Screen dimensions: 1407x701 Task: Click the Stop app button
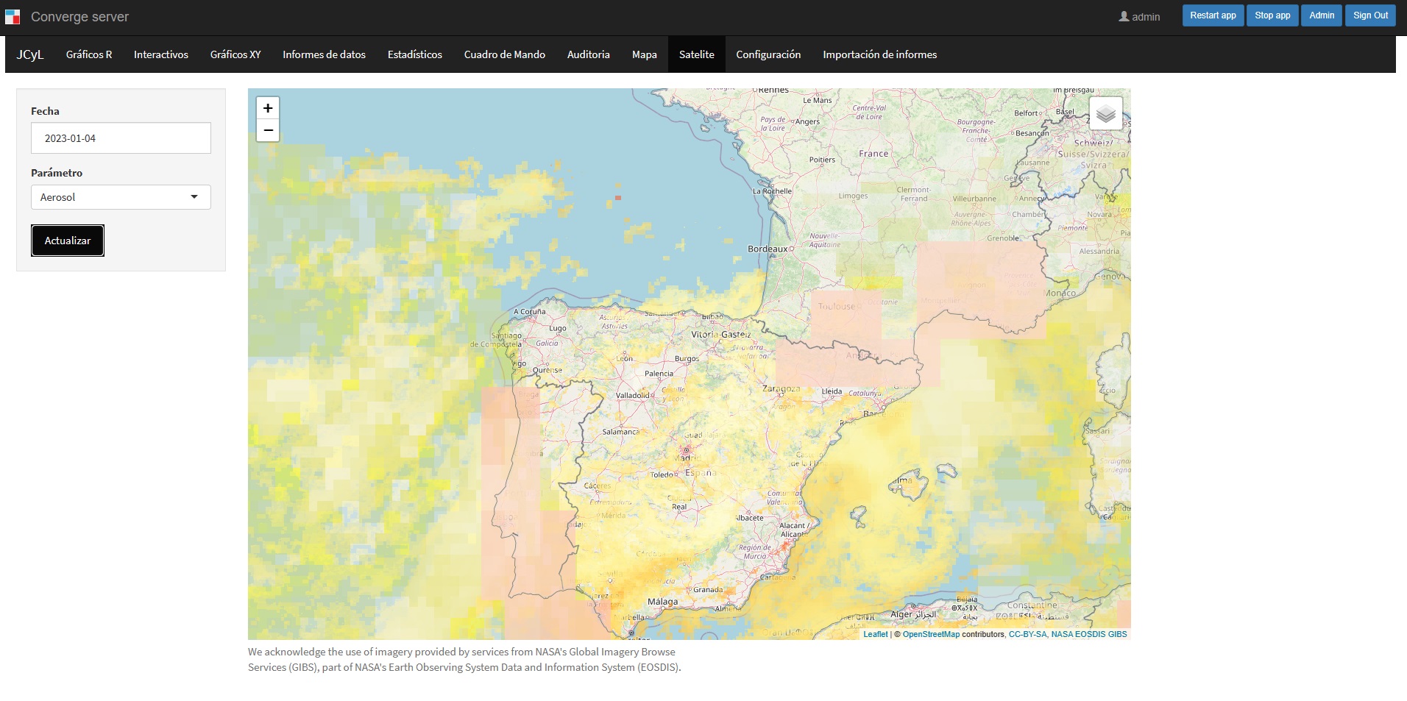click(1272, 15)
